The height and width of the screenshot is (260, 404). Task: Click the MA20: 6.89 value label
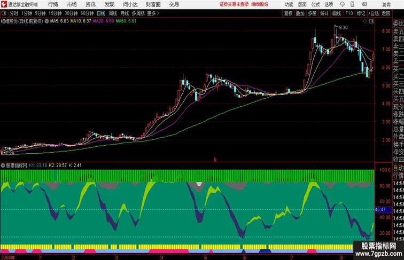pyautogui.click(x=103, y=21)
